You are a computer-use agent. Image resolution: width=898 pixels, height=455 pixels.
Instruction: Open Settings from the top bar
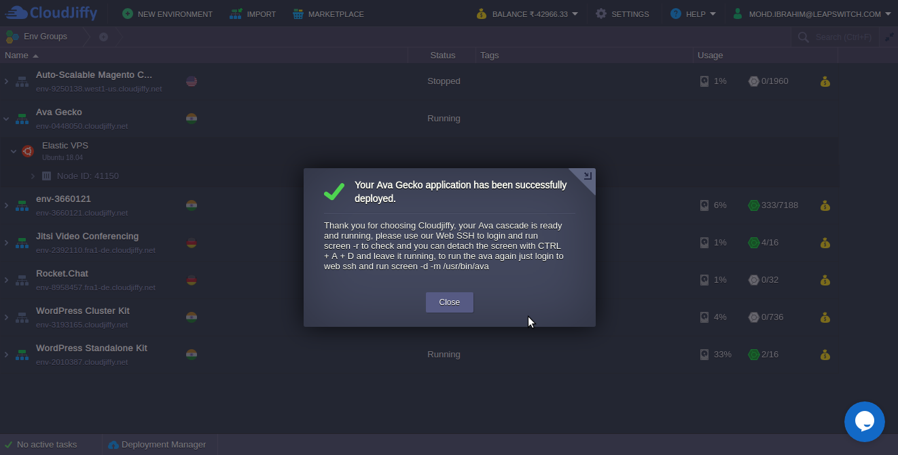pyautogui.click(x=622, y=14)
